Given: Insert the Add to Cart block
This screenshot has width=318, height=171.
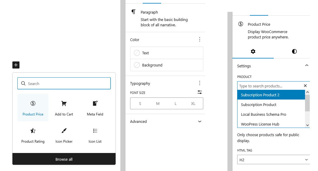Looking at the screenshot, I should 64,107.
